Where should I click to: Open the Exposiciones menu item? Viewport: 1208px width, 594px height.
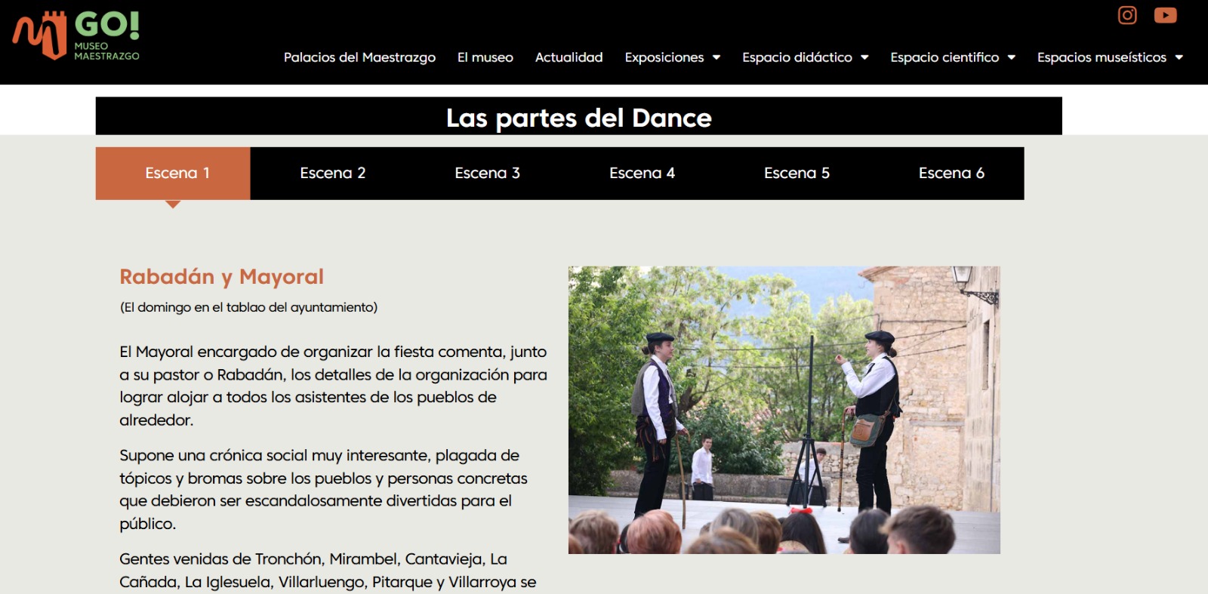coord(664,57)
